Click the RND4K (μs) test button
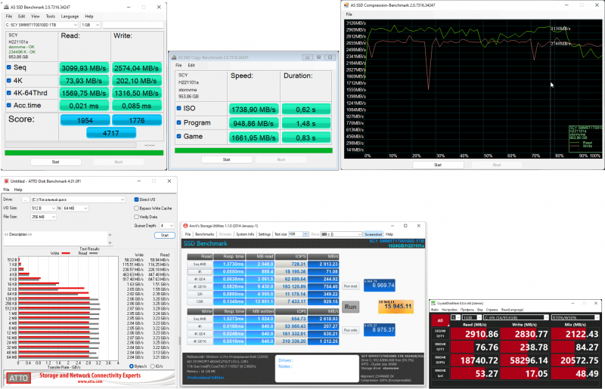This screenshot has width=605, height=389. coord(440,373)
